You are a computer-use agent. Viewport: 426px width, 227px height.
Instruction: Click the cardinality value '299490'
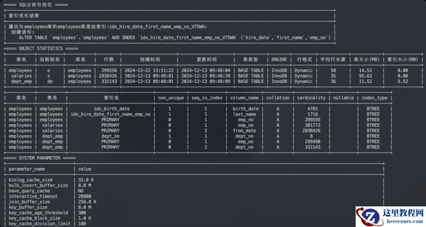(313, 141)
